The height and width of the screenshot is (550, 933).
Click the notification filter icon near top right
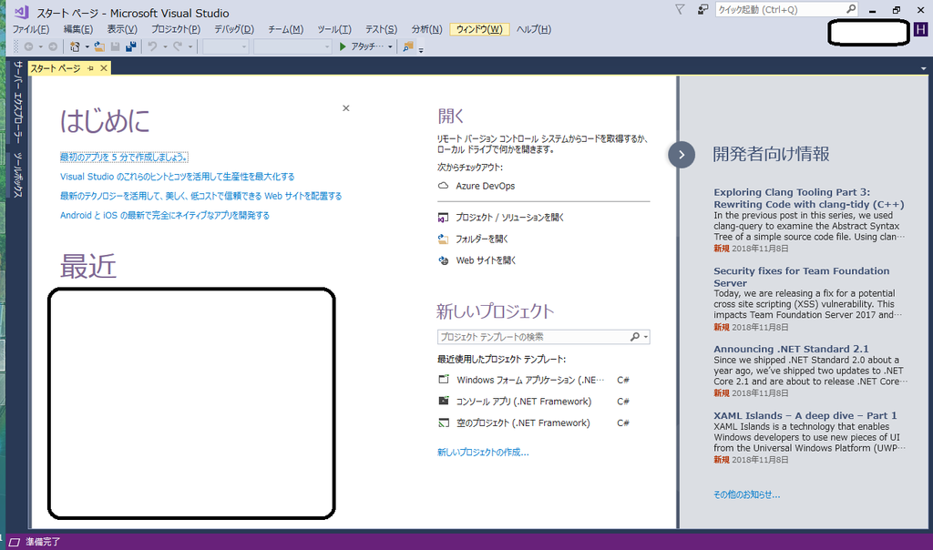click(679, 9)
